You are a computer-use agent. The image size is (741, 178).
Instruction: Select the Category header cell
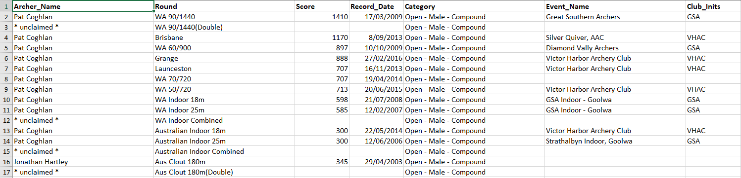pyautogui.click(x=474, y=6)
